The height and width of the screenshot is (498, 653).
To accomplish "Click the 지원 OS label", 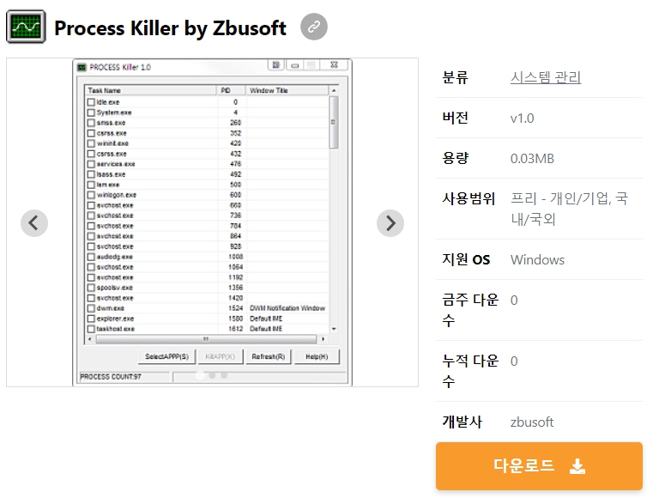I will coord(466,259).
